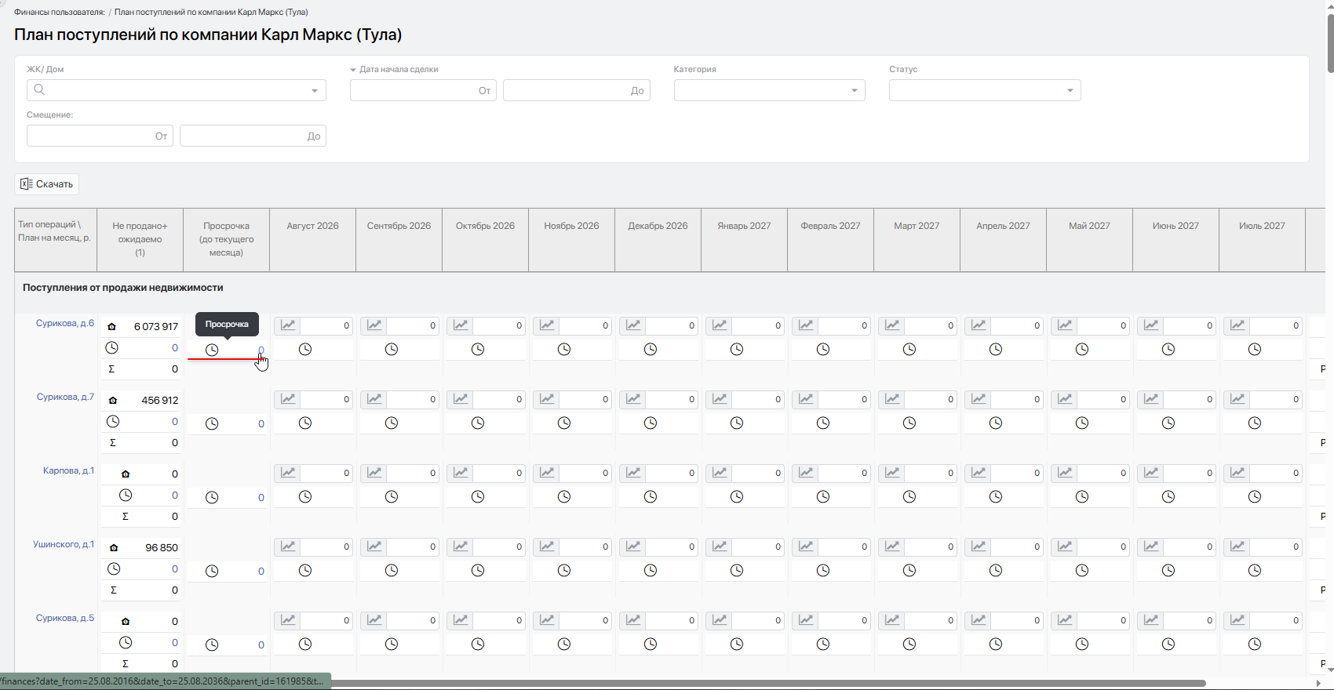Click chart icon for Сурикова д.7 Март 2027
Image resolution: width=1334 pixels, height=690 pixels.
point(892,399)
